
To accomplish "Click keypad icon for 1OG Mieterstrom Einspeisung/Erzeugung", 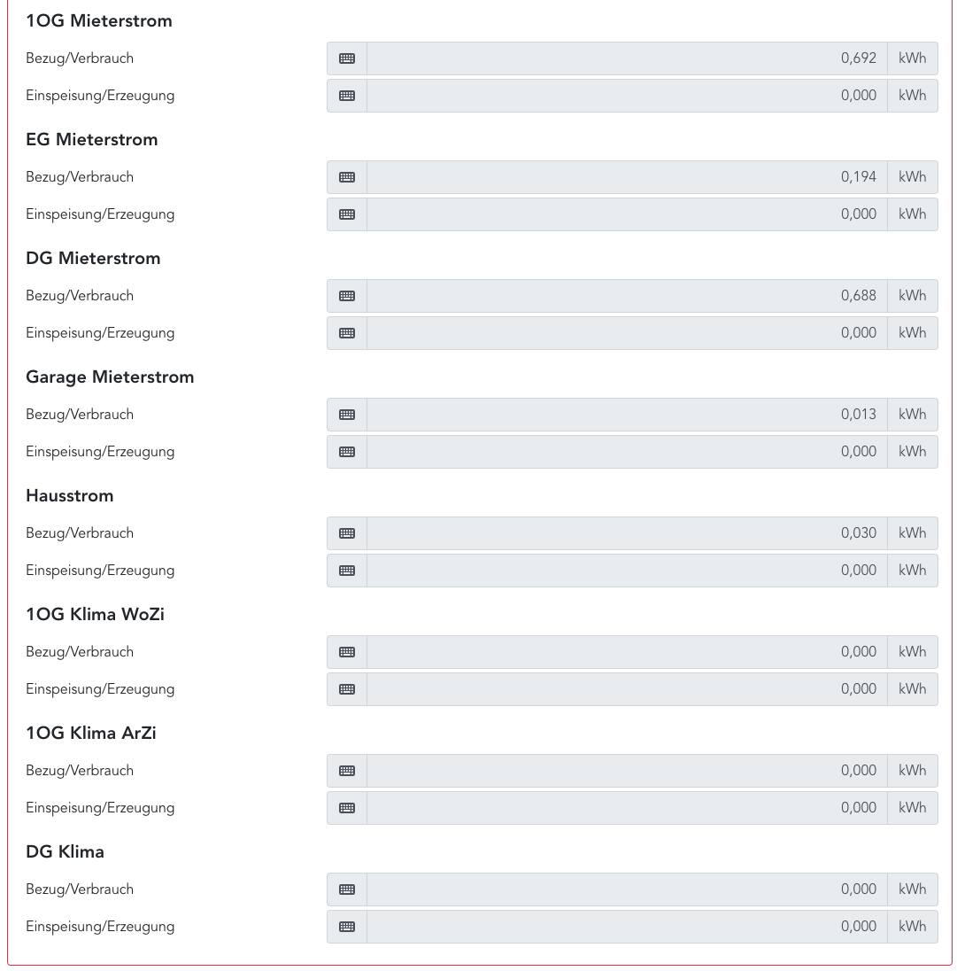I will 347,96.
